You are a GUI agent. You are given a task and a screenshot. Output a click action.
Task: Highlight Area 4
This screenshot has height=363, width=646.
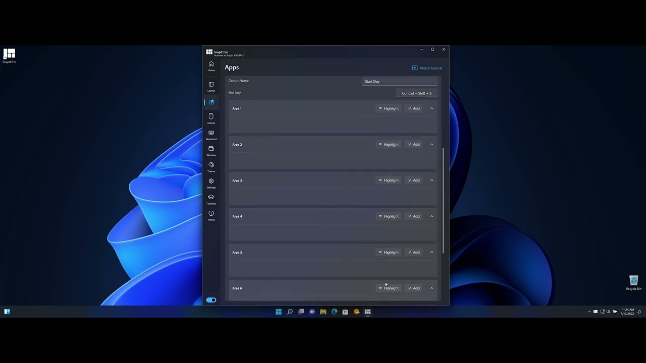[389, 216]
